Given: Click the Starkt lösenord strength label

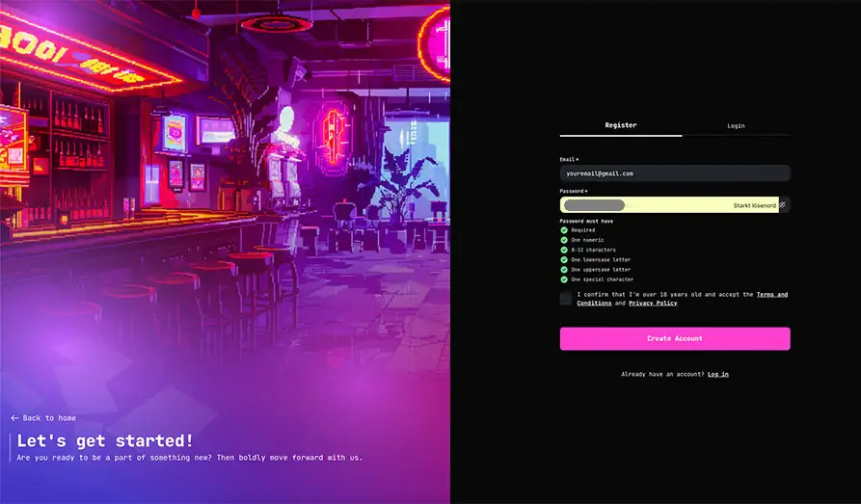Looking at the screenshot, I should pyautogui.click(x=754, y=205).
